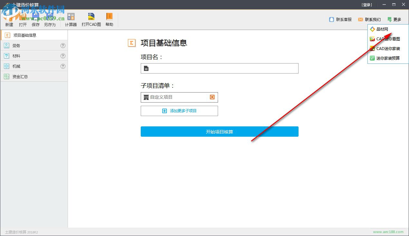Click the [登录] login link
This screenshot has height=236, width=409.
(367, 5)
